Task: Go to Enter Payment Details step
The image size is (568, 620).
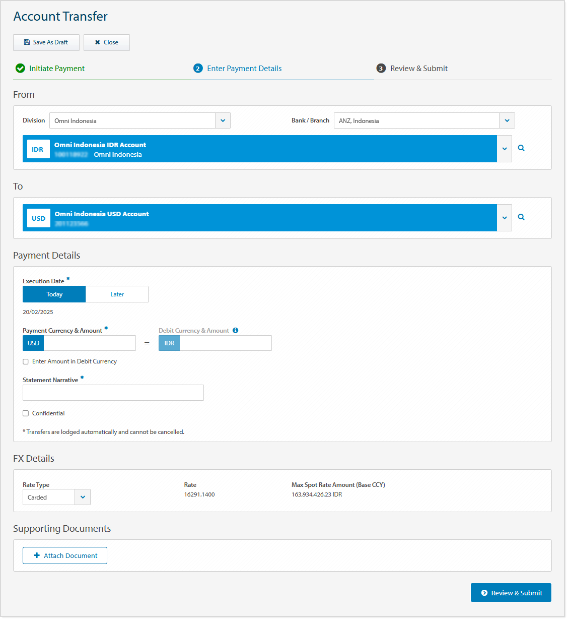Action: click(244, 69)
